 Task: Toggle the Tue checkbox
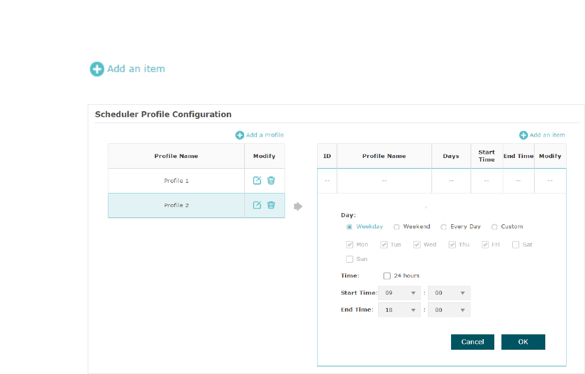[384, 245]
